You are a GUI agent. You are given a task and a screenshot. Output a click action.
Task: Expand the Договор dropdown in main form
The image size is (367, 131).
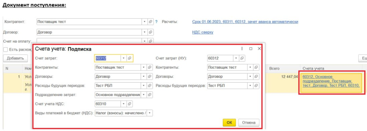[x=145, y=32]
